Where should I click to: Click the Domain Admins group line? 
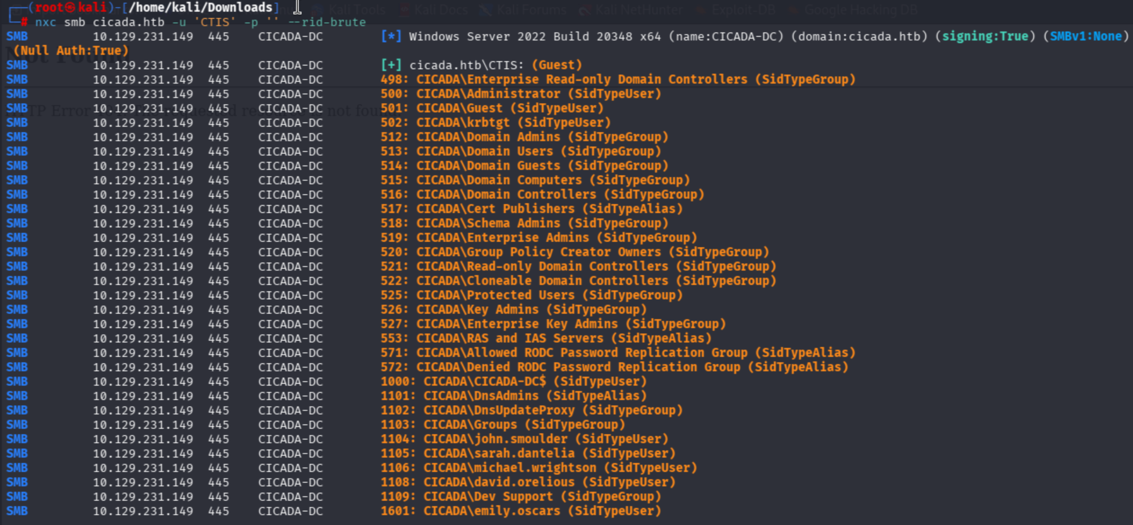click(524, 137)
